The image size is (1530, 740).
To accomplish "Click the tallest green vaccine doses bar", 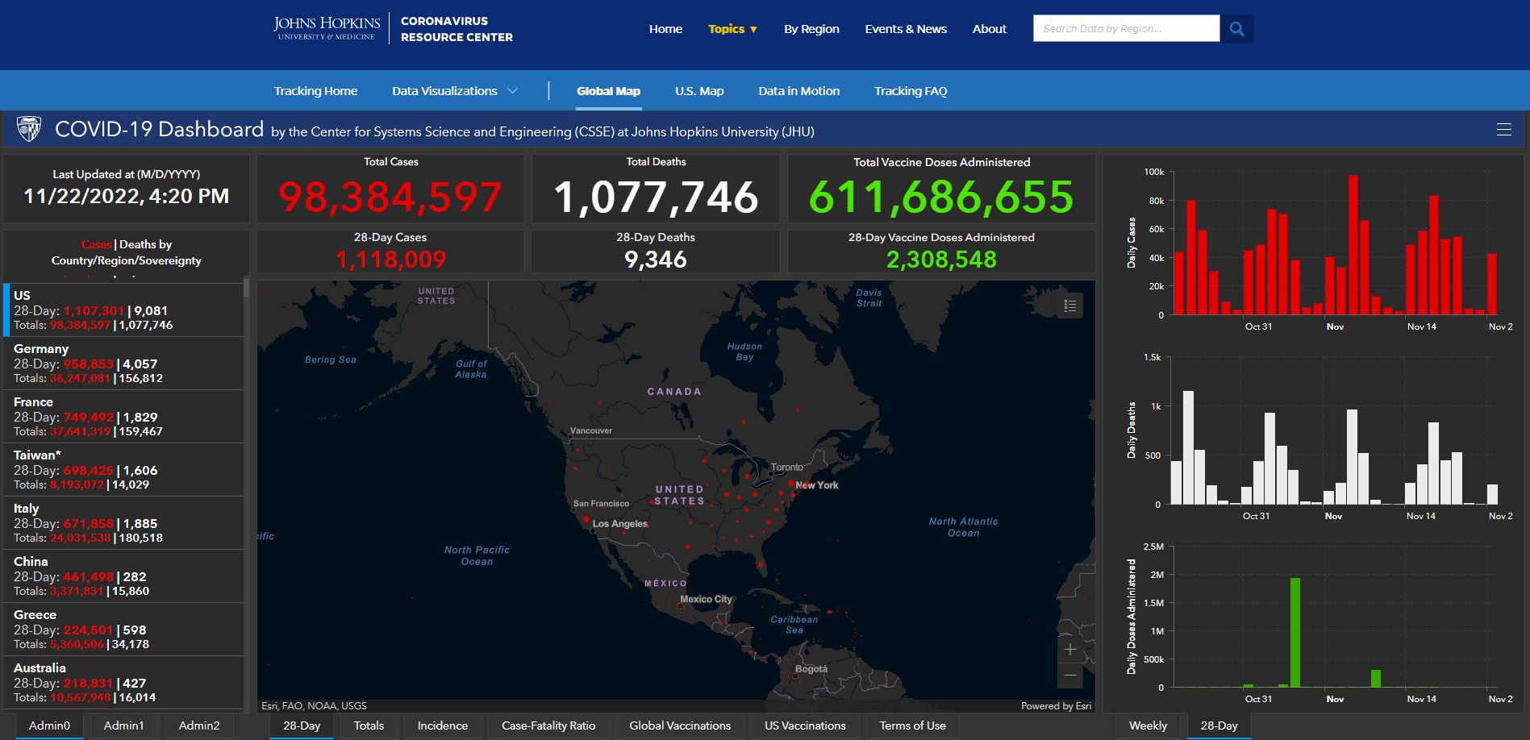I will (1295, 633).
